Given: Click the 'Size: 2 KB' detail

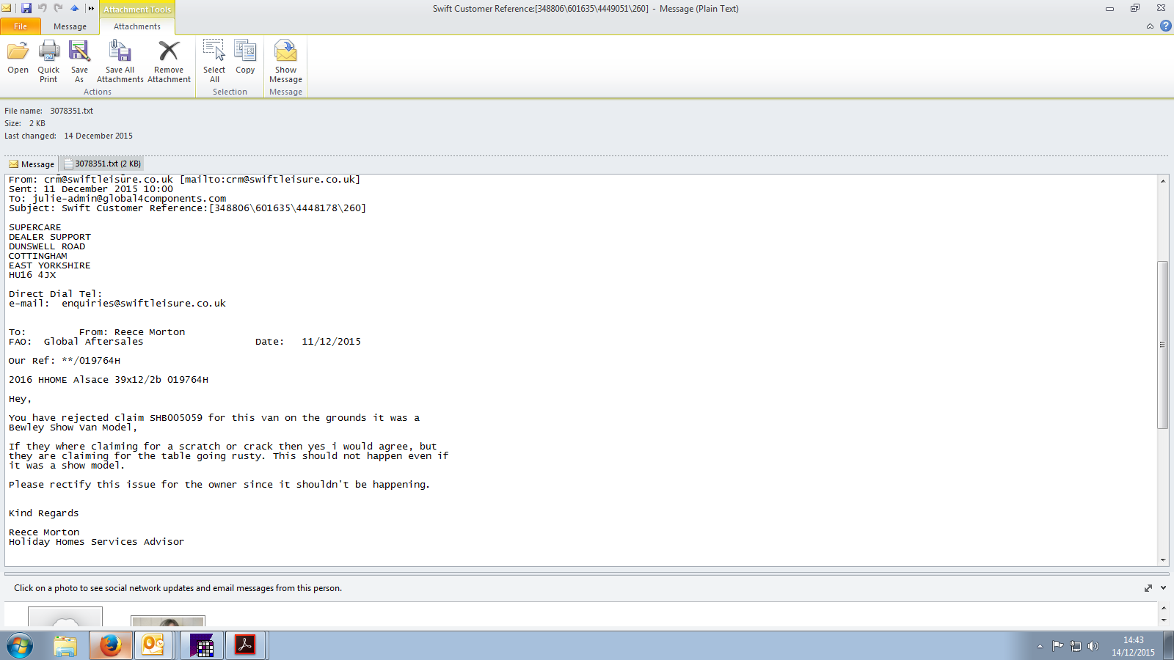Looking at the screenshot, I should [x=25, y=123].
